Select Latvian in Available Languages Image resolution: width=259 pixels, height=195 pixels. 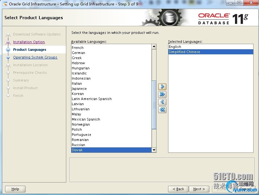pos(111,104)
